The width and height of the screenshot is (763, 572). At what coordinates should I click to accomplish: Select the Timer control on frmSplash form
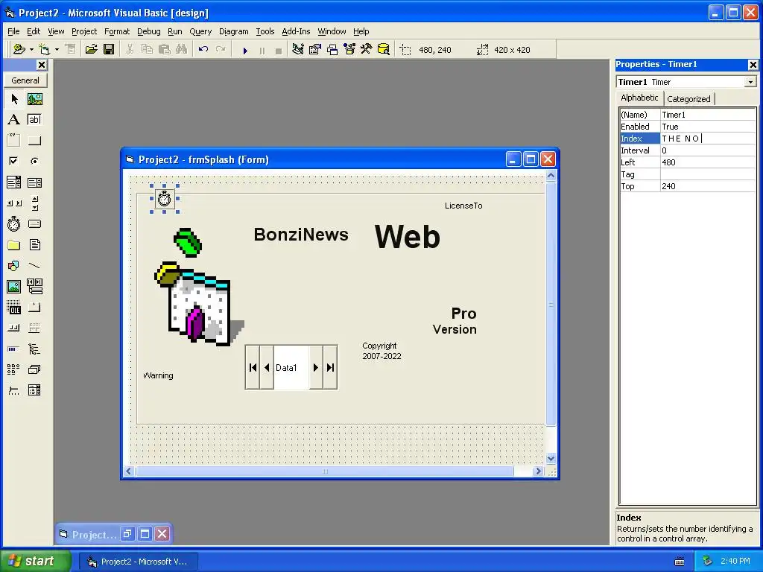pyautogui.click(x=165, y=198)
